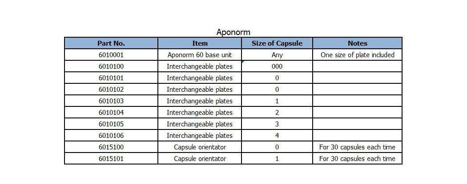Click the notes cell for part 6015100
Screen dimensions: 467x184
point(357,147)
